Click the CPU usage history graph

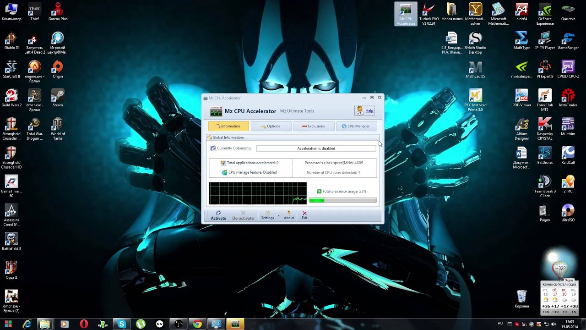point(258,193)
